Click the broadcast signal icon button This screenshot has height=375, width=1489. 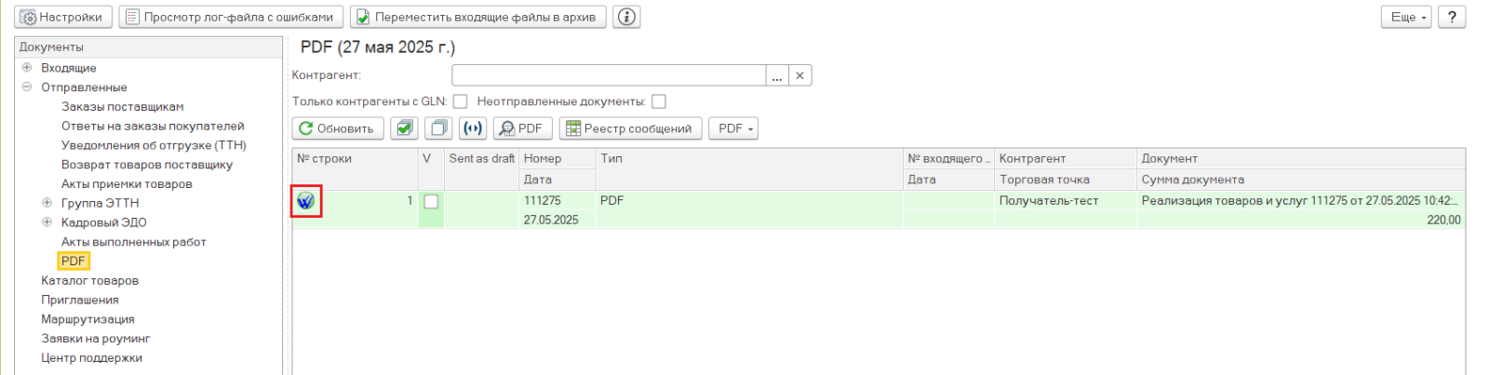pos(473,128)
